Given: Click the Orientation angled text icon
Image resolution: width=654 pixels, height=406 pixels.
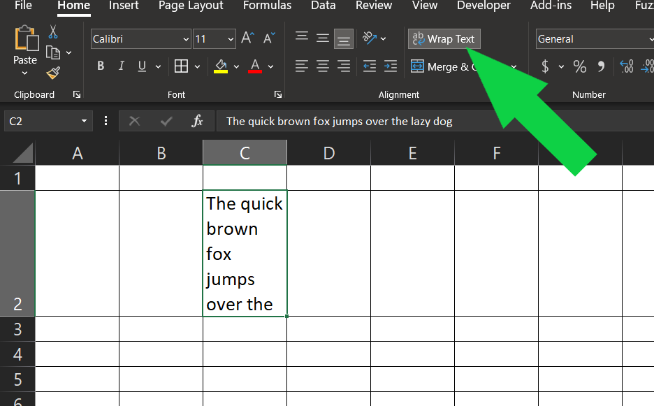Looking at the screenshot, I should (x=370, y=38).
